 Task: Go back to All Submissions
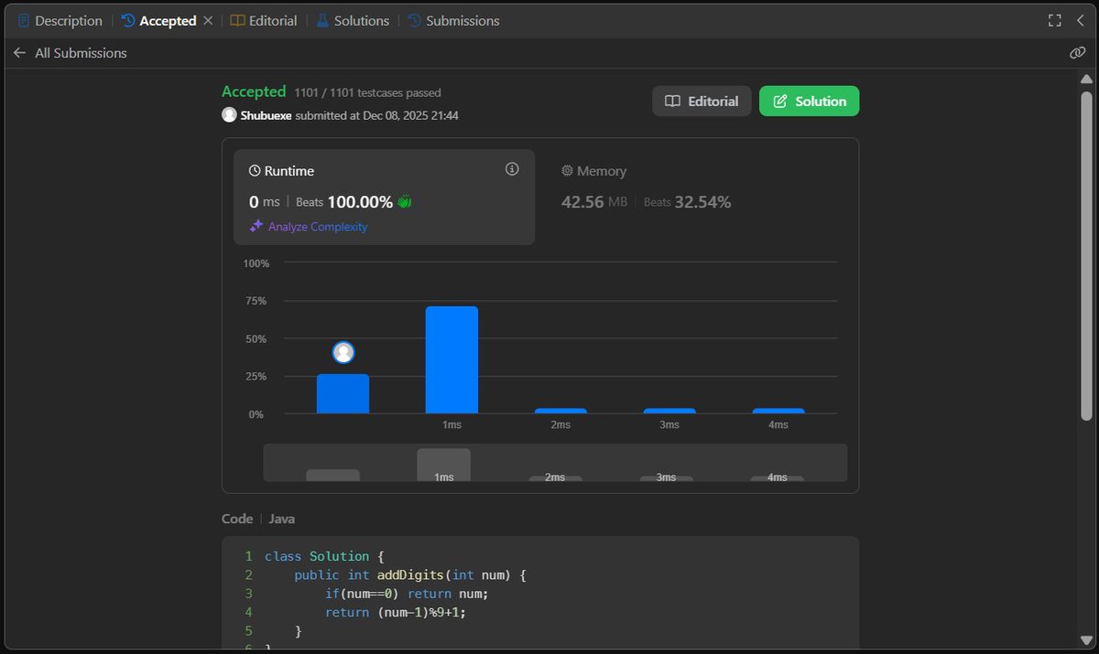(x=71, y=53)
